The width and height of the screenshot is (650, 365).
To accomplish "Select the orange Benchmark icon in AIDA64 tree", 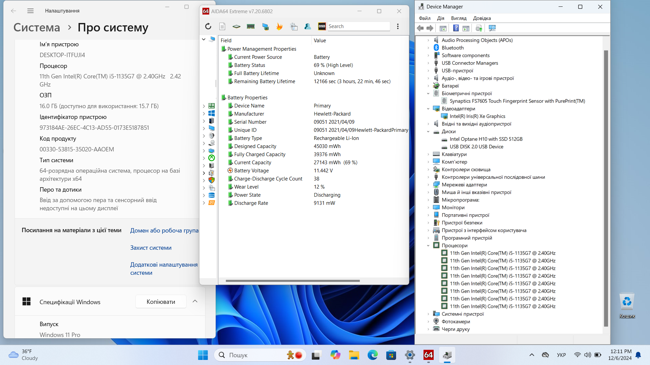I will coord(212,202).
